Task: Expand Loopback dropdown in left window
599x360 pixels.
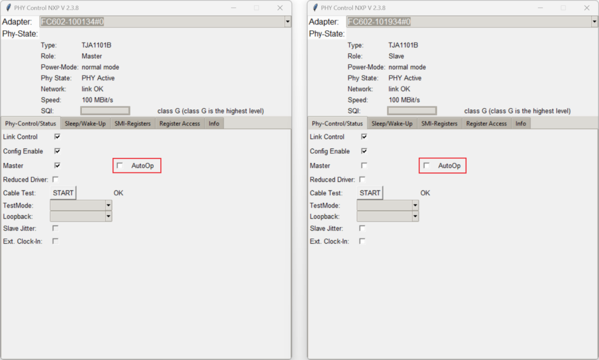Action: 108,216
